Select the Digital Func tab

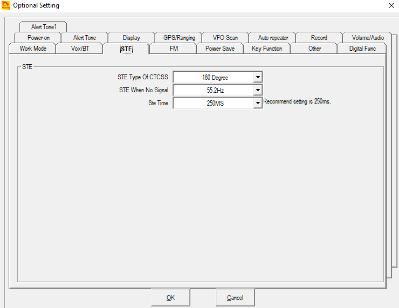(x=362, y=49)
